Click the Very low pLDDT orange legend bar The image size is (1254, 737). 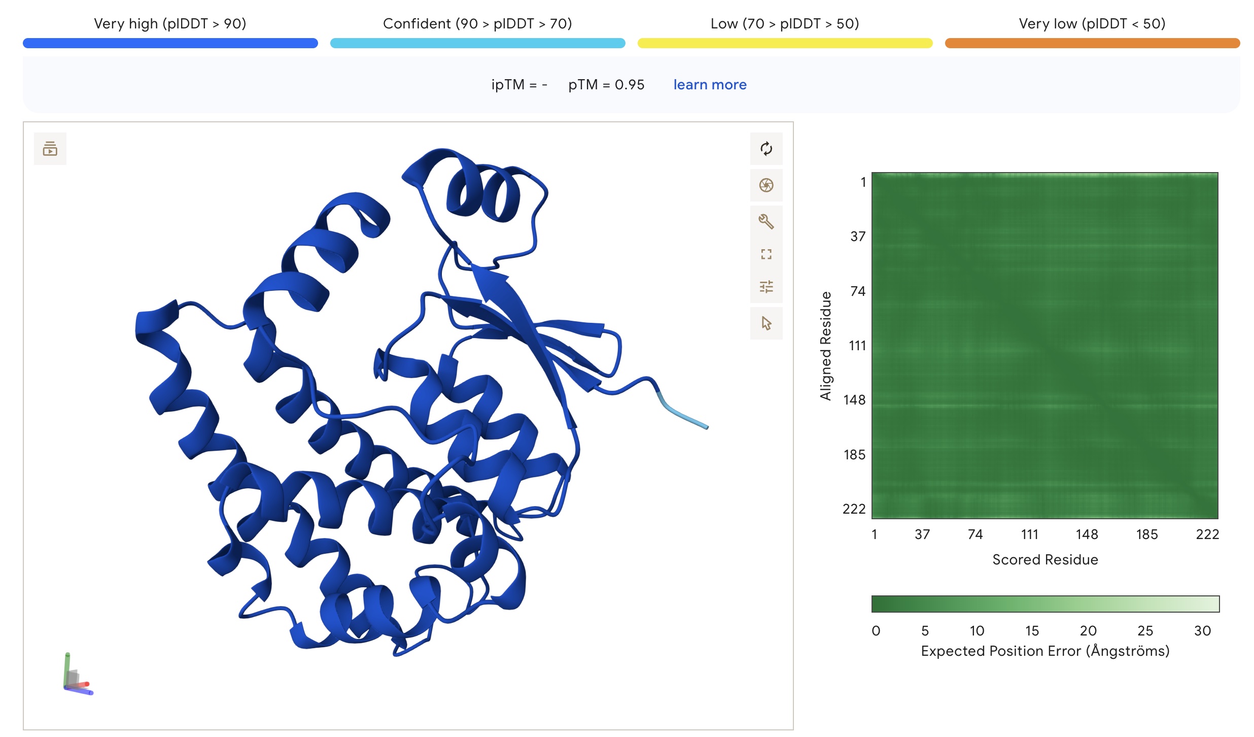pyautogui.click(x=1092, y=44)
